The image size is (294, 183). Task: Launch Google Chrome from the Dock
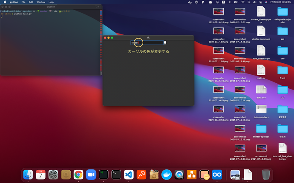(78, 175)
